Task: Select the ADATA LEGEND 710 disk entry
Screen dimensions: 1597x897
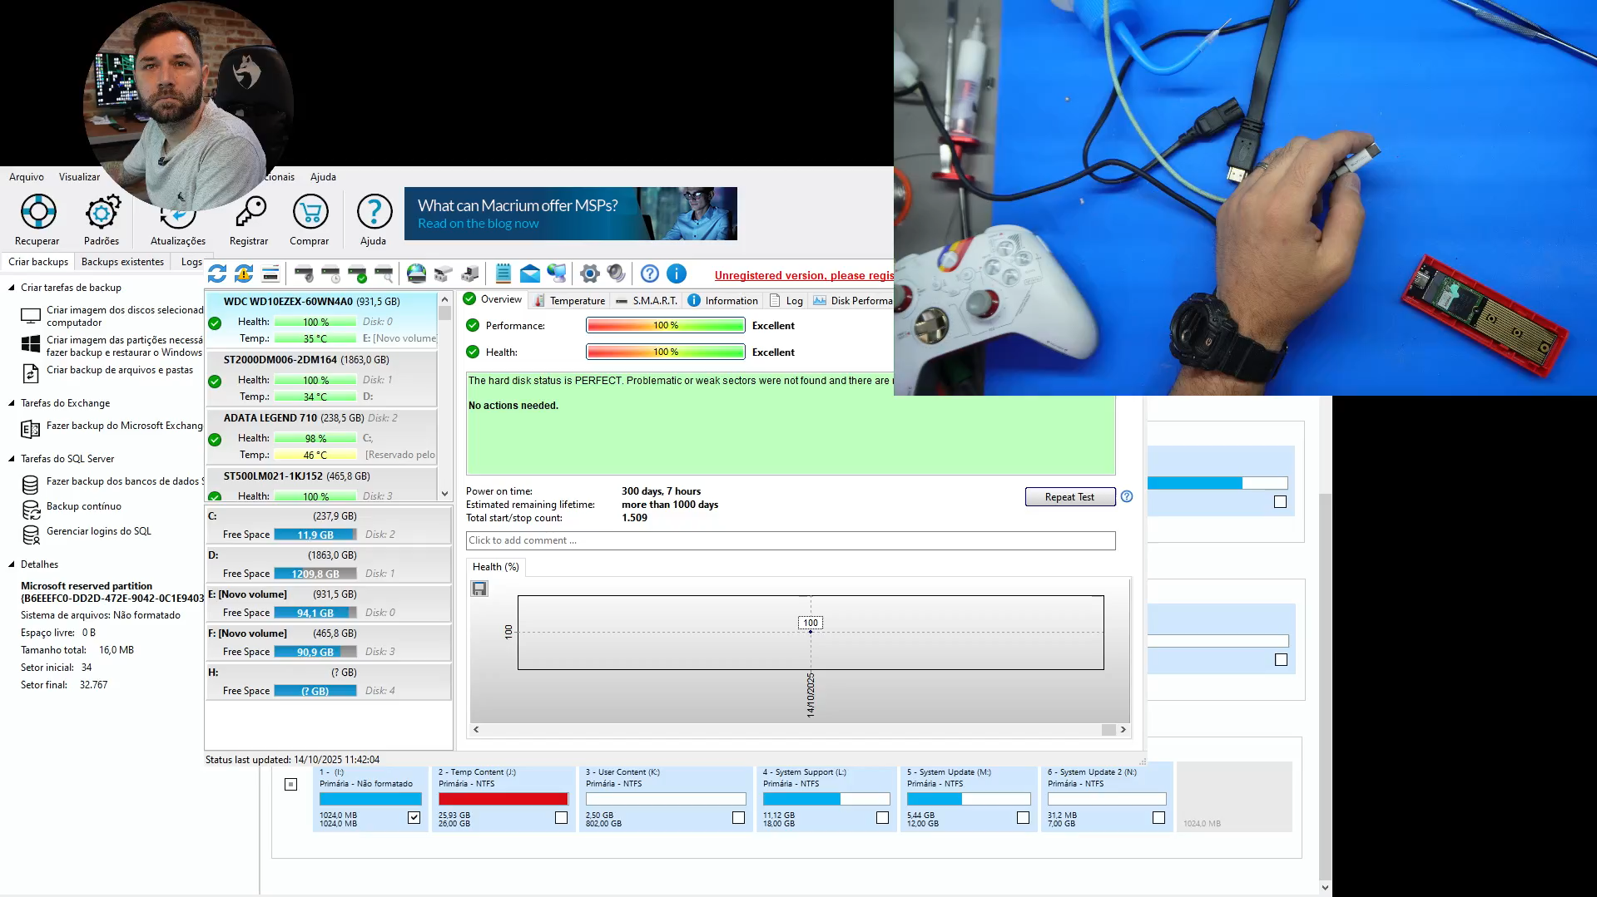Action: [321, 436]
